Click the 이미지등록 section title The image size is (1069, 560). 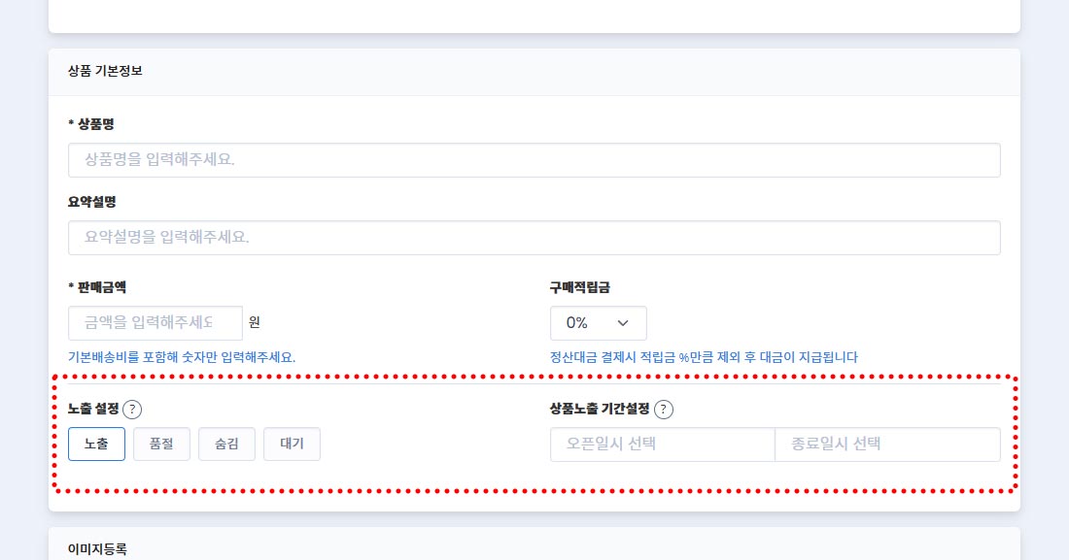[97, 549]
